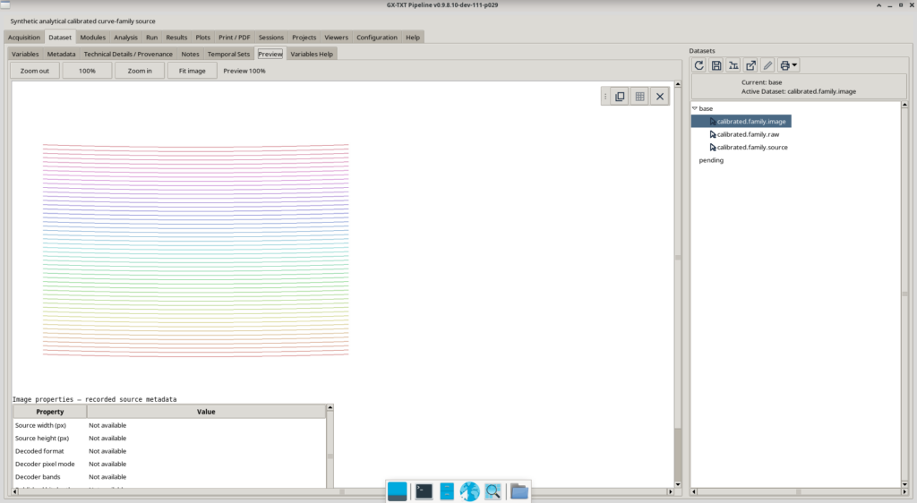Switch to the Dataset tab
The image size is (917, 503).
tap(60, 38)
